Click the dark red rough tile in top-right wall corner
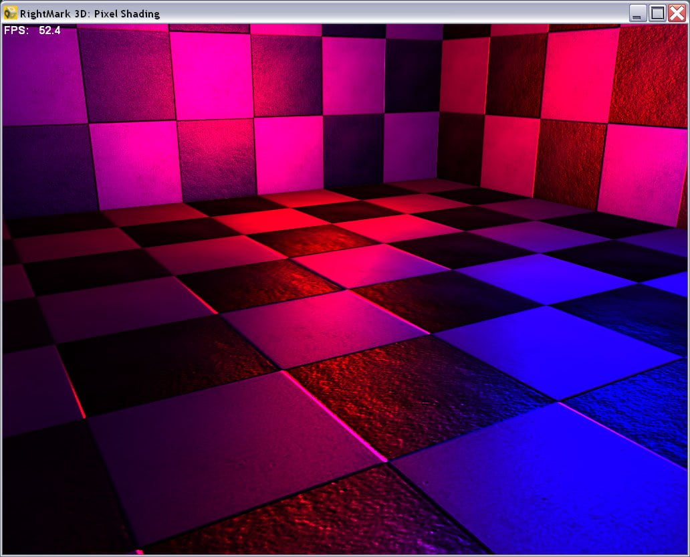This screenshot has height=557, width=690. click(649, 76)
